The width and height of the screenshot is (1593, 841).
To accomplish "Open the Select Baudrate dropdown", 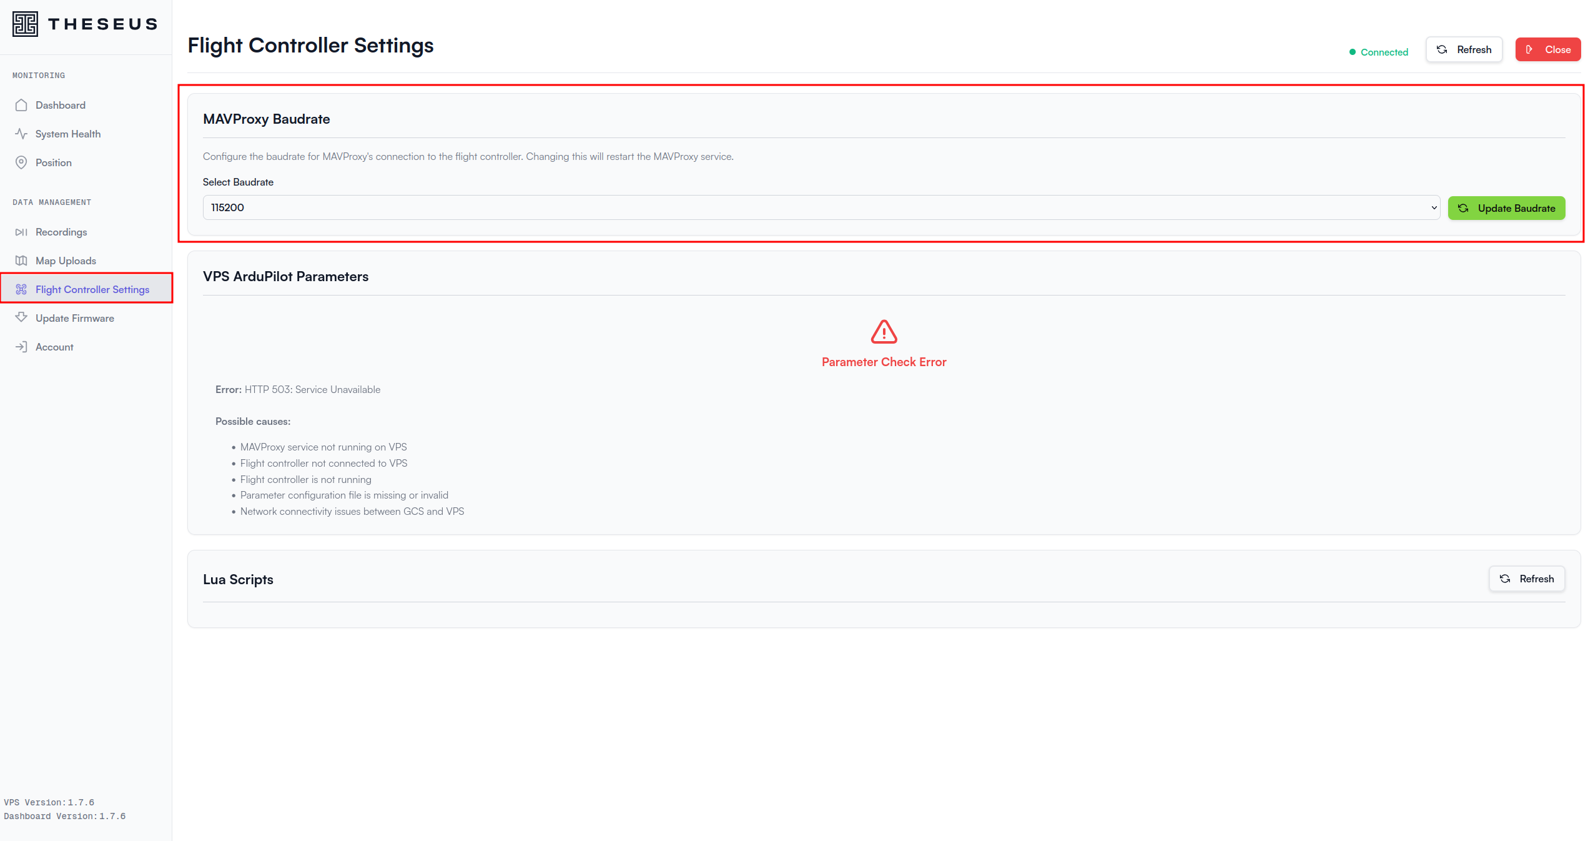I will click(x=821, y=207).
